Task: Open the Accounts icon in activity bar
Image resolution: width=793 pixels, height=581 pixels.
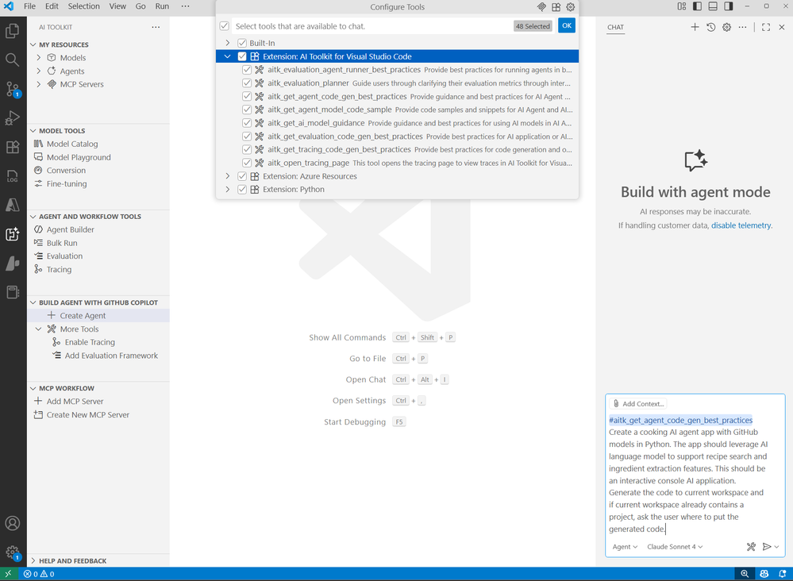Action: point(12,523)
